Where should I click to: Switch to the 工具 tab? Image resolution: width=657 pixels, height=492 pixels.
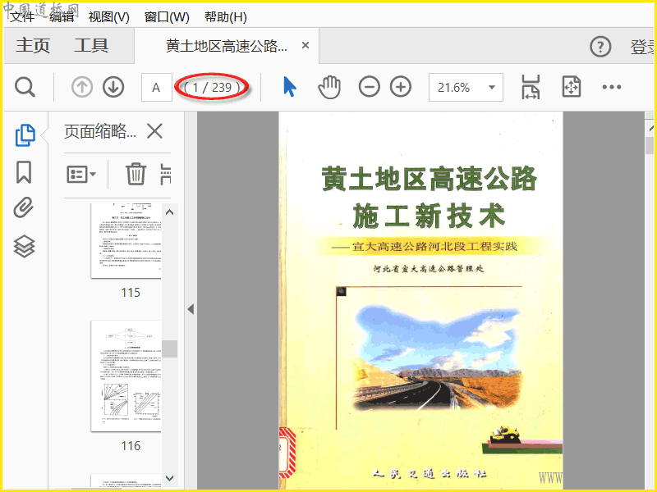coord(91,45)
